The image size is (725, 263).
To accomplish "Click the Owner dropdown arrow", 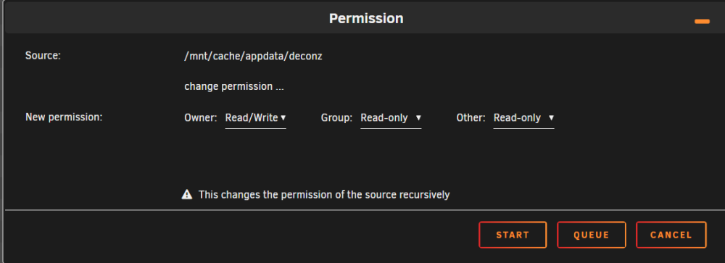I will [x=283, y=118].
